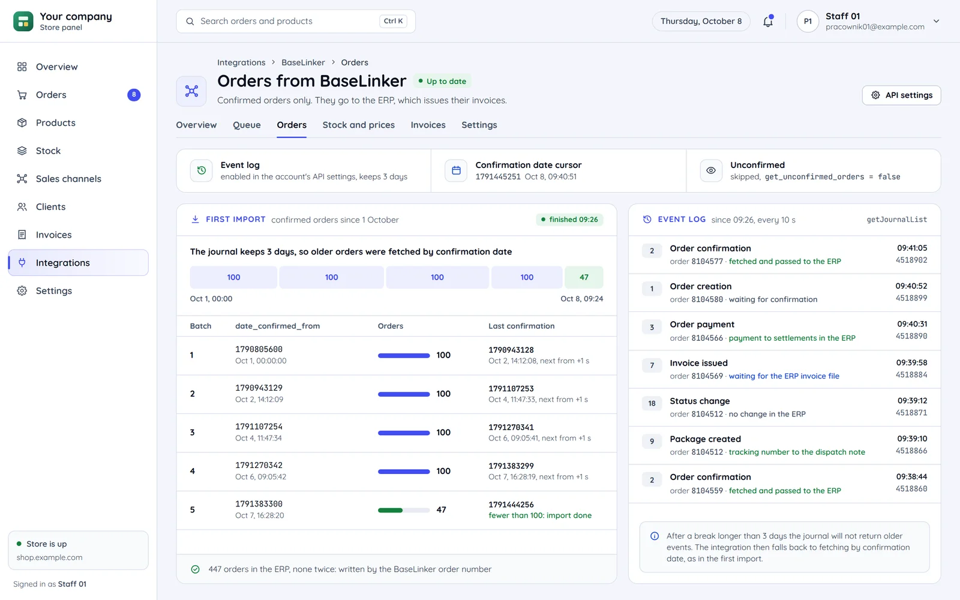Click the Thursday, October 8 date pill

[x=701, y=21]
